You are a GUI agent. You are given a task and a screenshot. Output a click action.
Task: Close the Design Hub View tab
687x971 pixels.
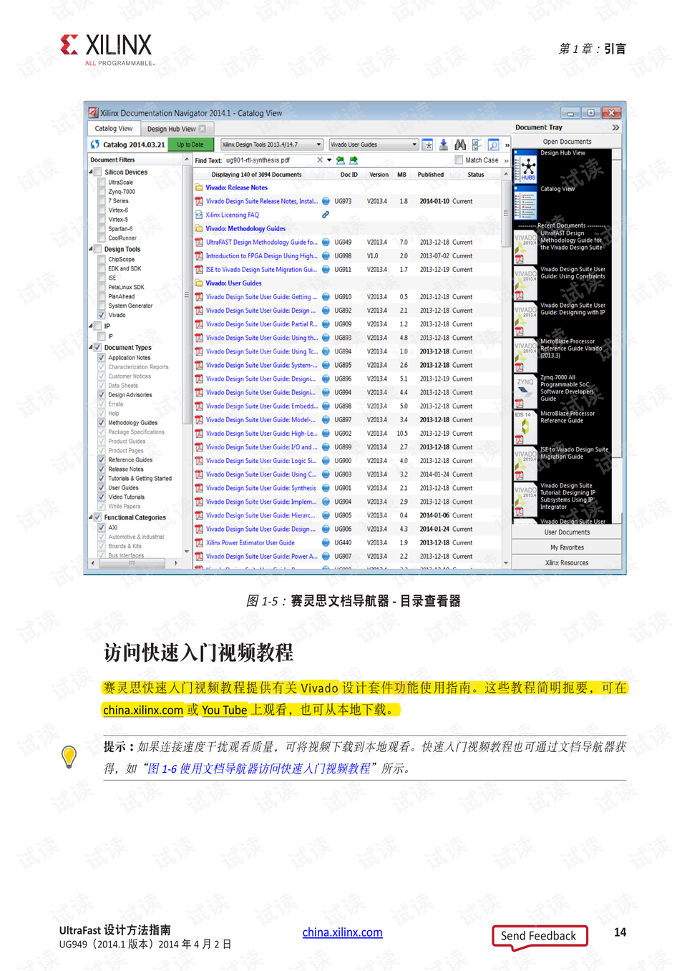pos(203,129)
